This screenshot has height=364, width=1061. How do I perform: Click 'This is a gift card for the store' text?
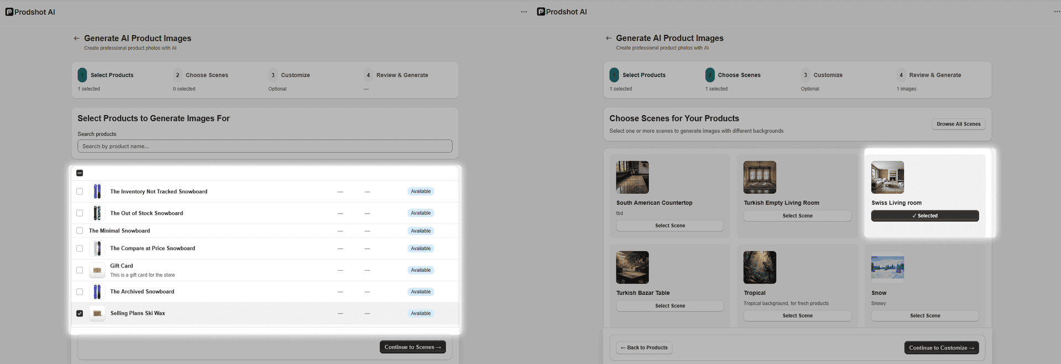143,275
